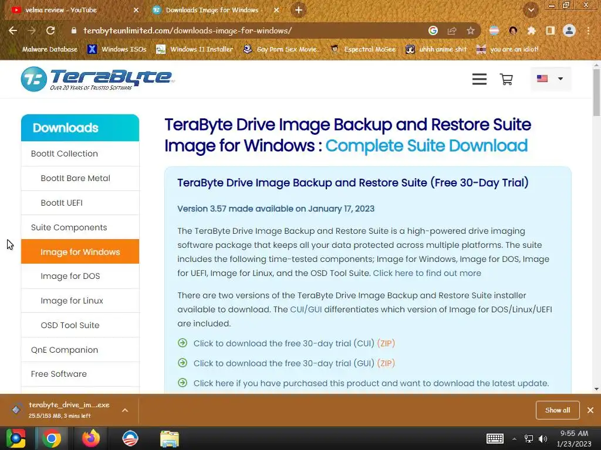This screenshot has height=450, width=601.
Task: Click the ZIP link for the GUI trial
Action: 386,363
